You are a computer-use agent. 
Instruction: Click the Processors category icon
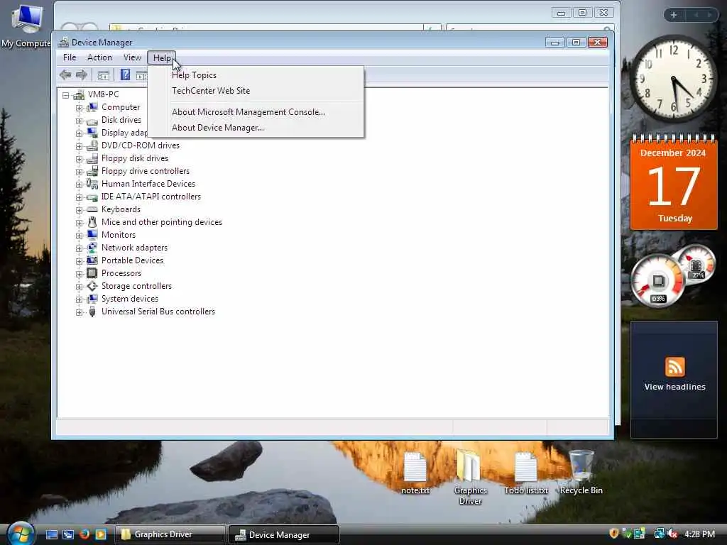(x=92, y=273)
